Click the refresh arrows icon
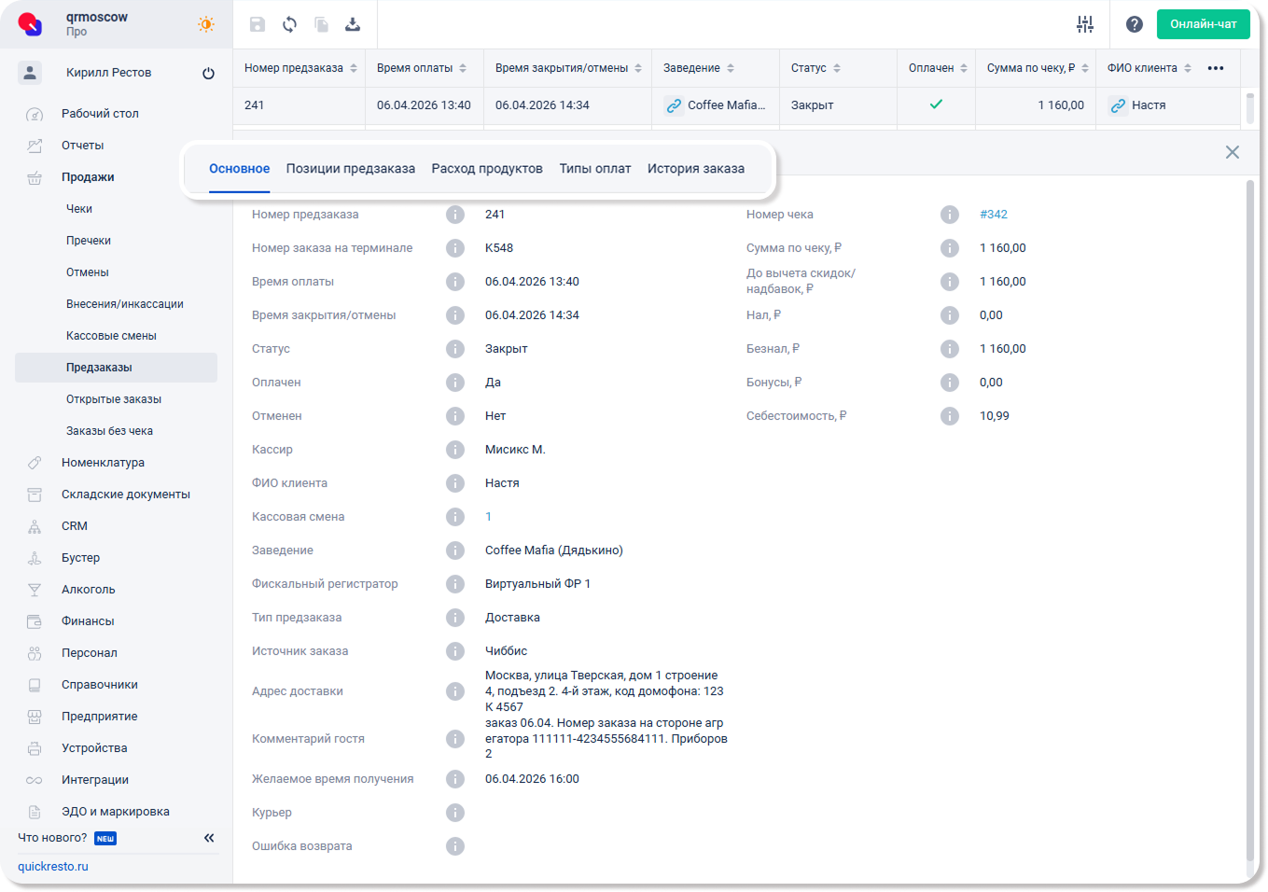 (289, 24)
